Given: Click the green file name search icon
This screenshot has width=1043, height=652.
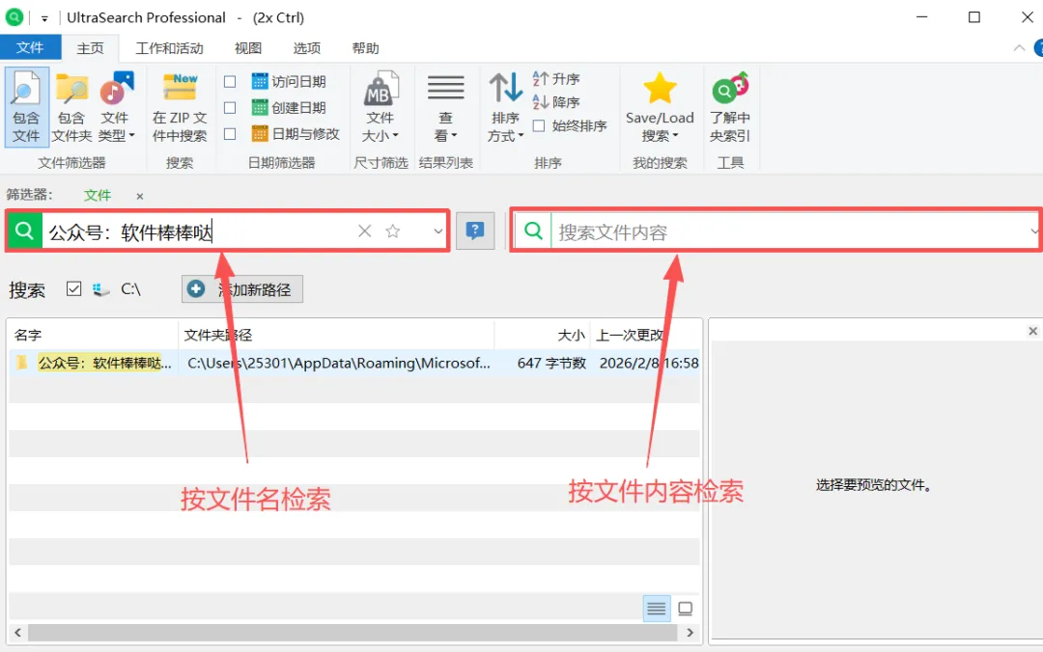Looking at the screenshot, I should tap(24, 231).
